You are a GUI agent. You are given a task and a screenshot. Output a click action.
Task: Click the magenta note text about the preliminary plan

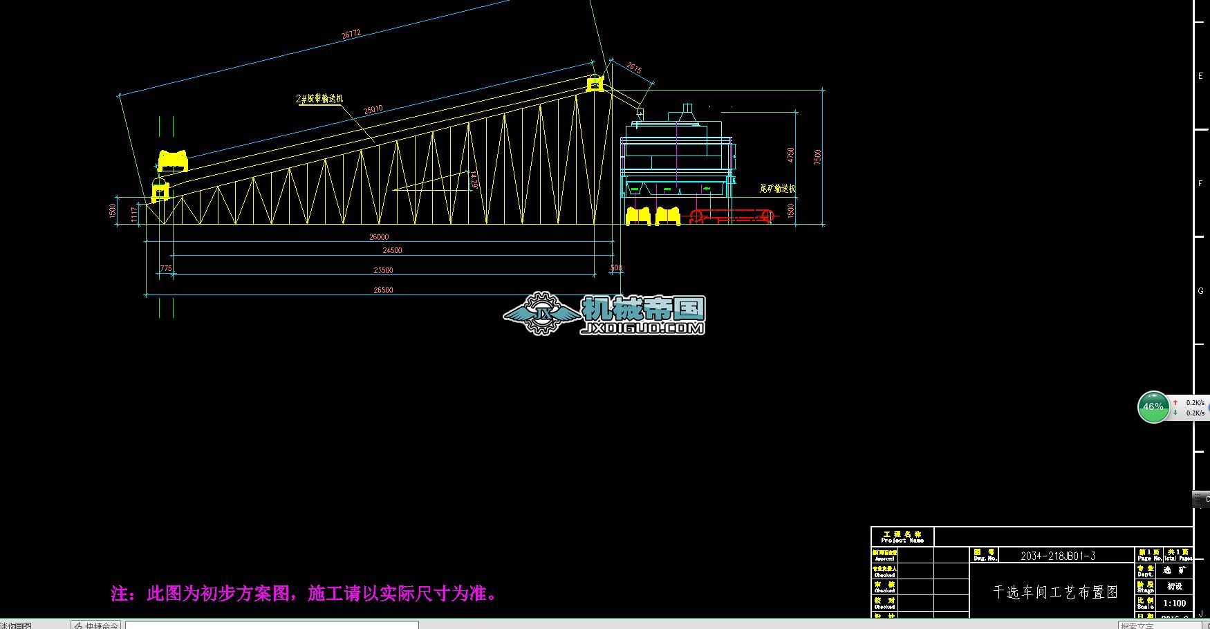(x=304, y=594)
